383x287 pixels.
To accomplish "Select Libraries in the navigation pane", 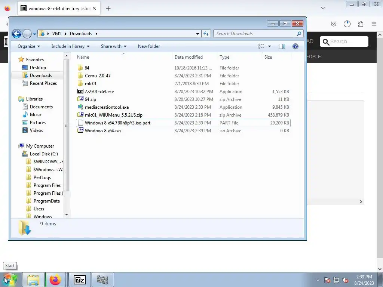I will tap(34, 99).
